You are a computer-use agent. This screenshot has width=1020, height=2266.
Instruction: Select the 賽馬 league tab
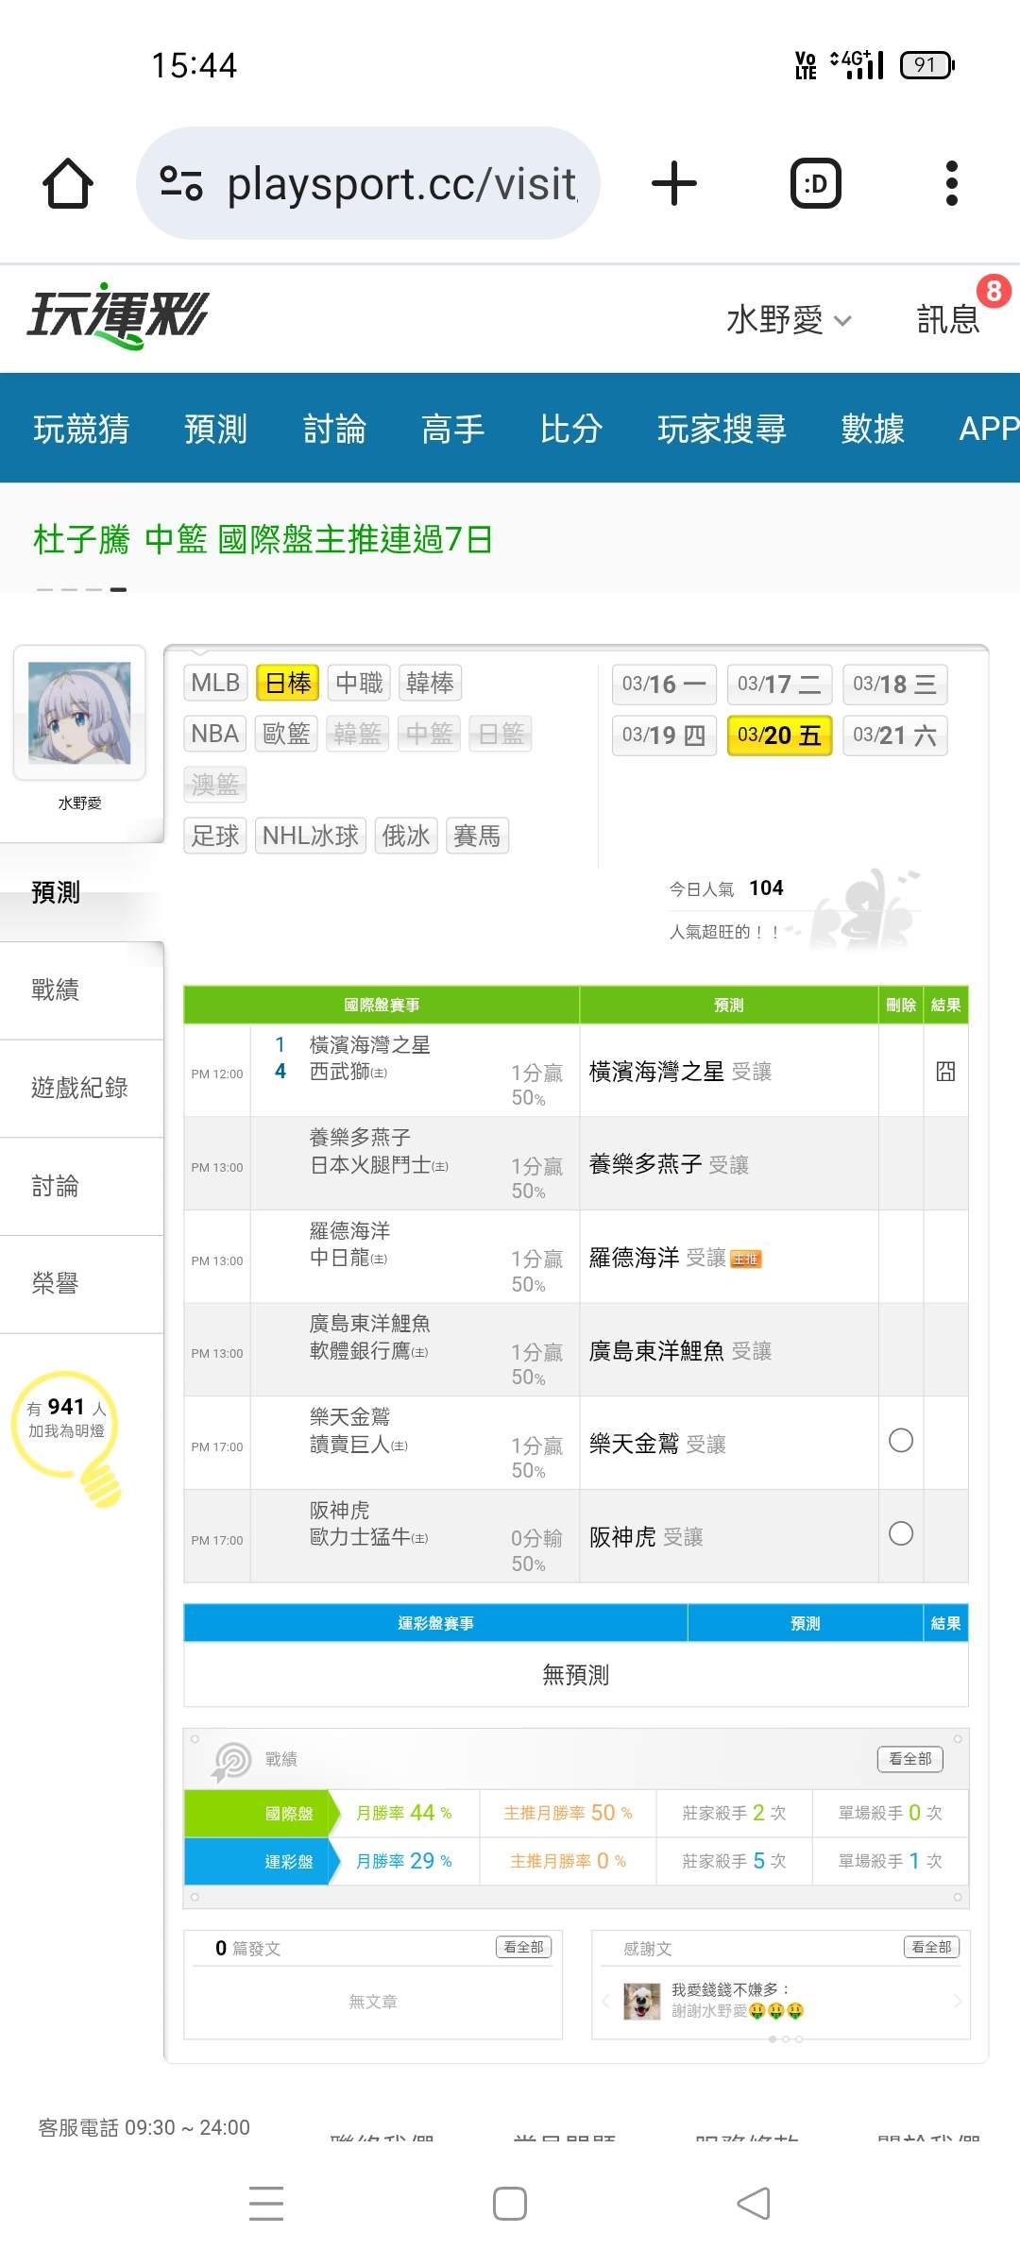(477, 836)
